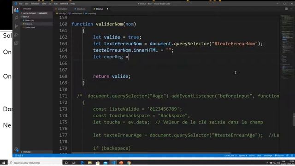Screen dimensions: 295x166
Task: Open the Explorer view in the activity bar
Action: pyautogui.click(x=17, y=10)
